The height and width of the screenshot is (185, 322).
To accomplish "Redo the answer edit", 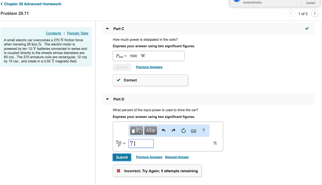I will coord(173,131).
